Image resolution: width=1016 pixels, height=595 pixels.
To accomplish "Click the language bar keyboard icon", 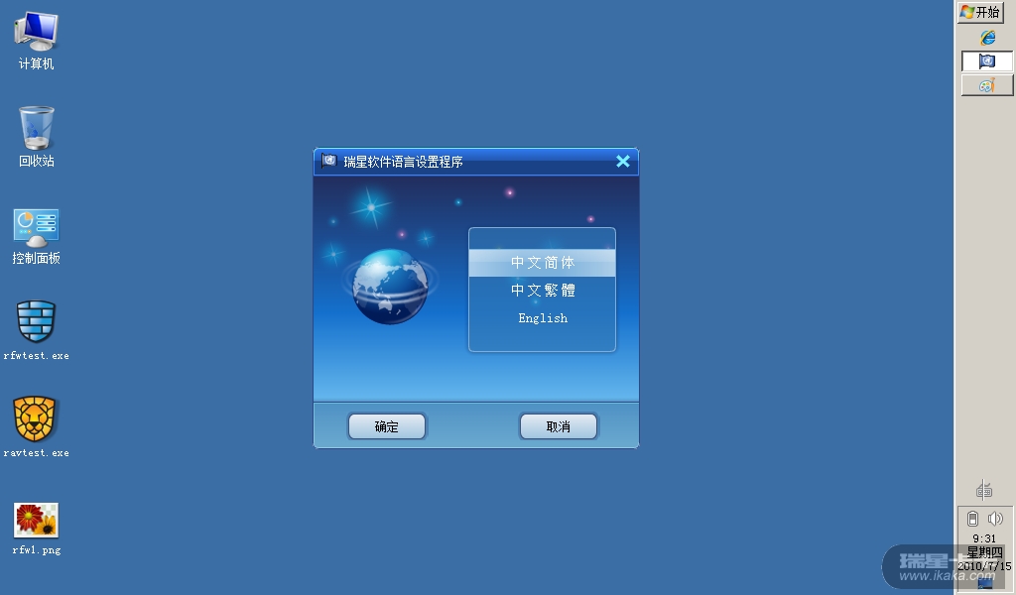I will coord(984,490).
